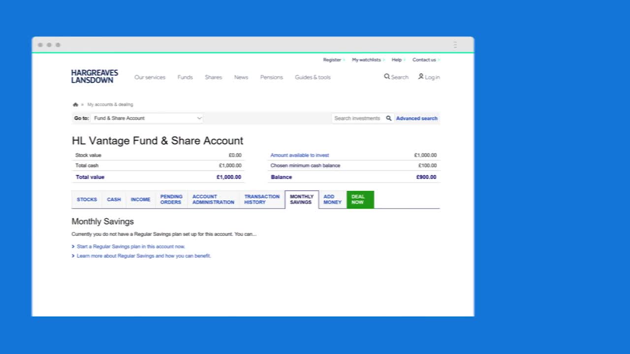The image size is (630, 354).
Task: Open the Go to account dropdown
Action: point(147,118)
